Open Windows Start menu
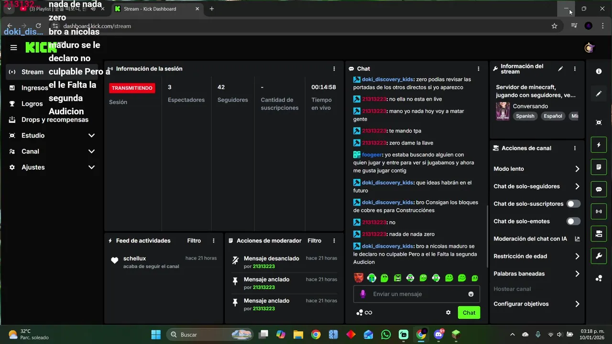 [x=156, y=334]
